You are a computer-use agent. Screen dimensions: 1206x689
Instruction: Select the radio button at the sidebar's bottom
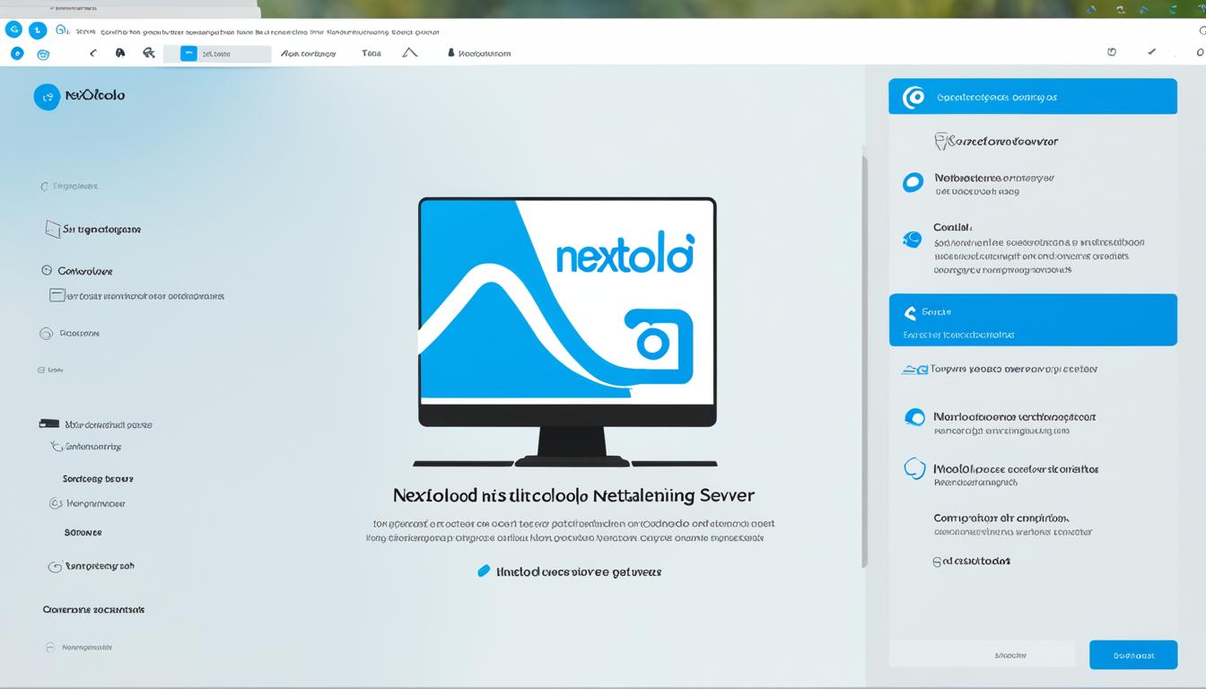click(x=49, y=646)
